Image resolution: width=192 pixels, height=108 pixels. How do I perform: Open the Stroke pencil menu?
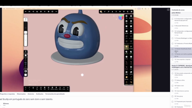105,11
